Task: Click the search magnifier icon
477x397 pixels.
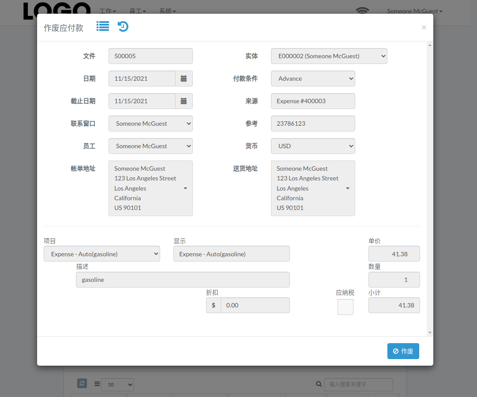Action: [319, 384]
